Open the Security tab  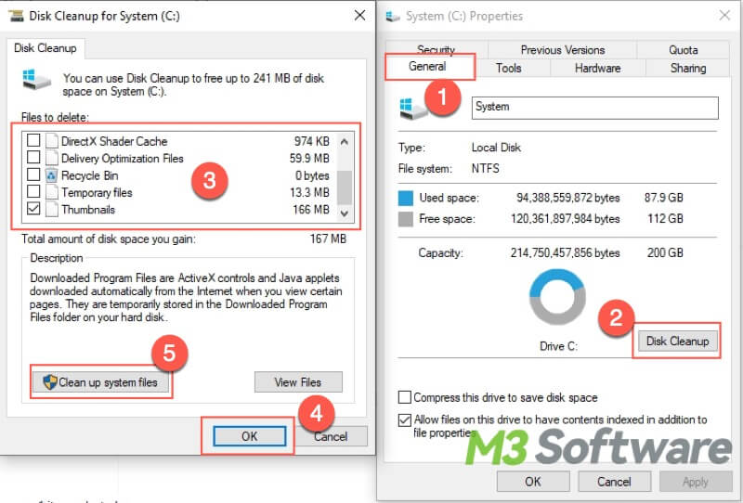point(437,49)
